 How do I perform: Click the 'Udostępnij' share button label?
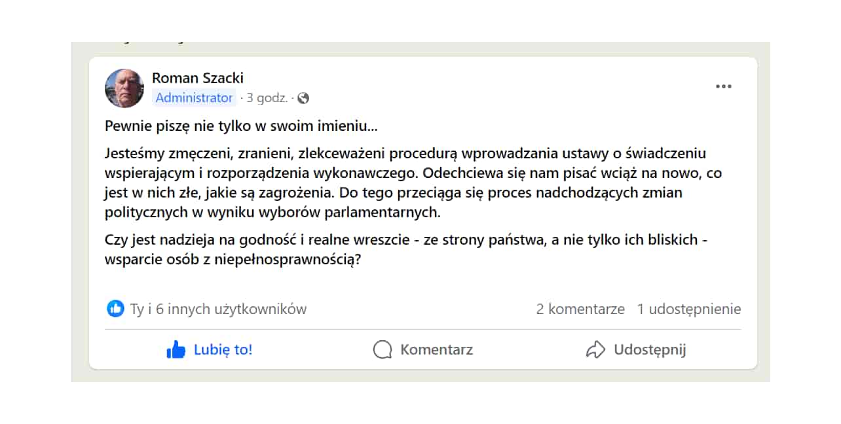click(x=650, y=350)
